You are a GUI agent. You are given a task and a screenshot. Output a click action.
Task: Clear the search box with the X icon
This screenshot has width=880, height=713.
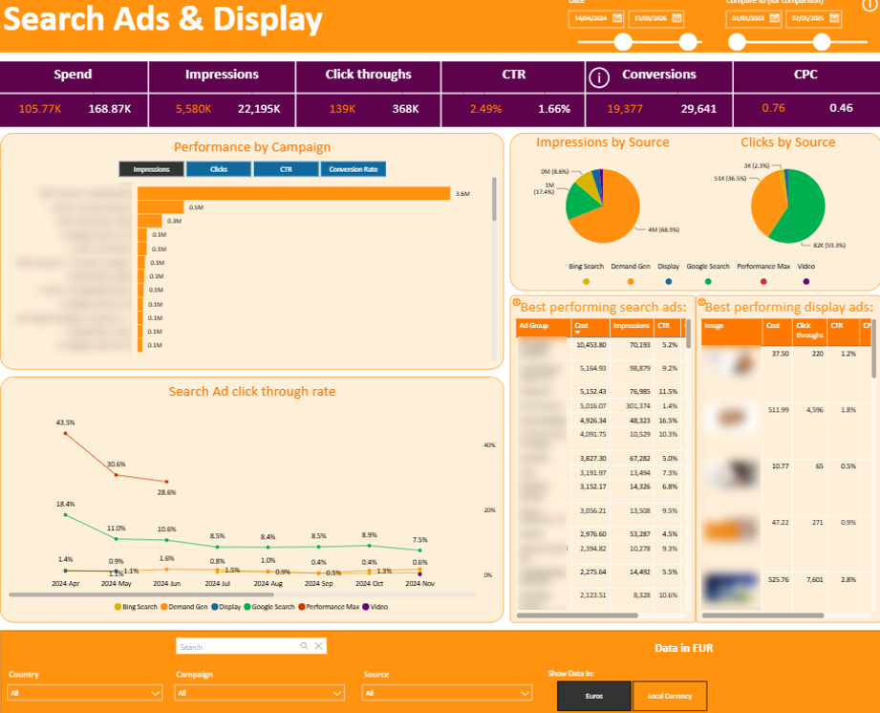[x=318, y=646]
